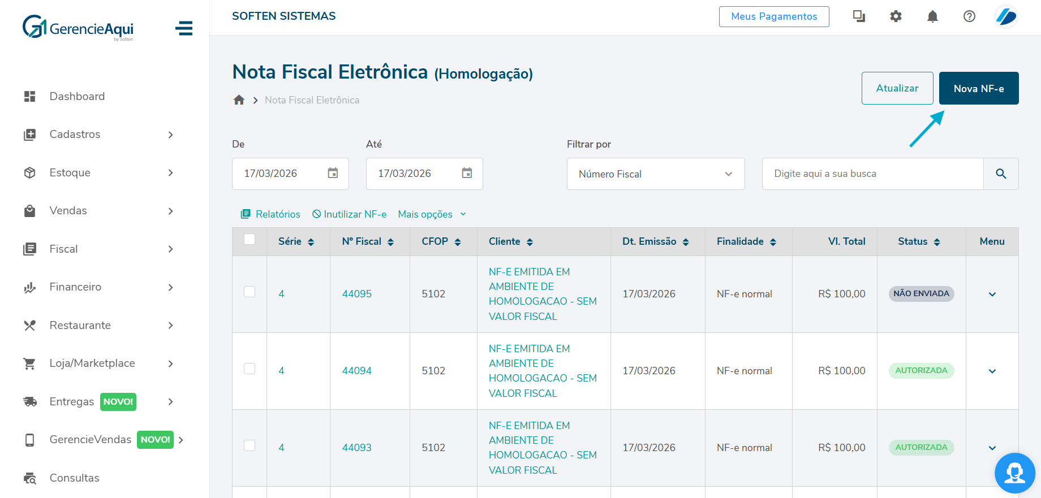1041x498 pixels.
Task: Open the notifications bell
Action: pos(932,16)
